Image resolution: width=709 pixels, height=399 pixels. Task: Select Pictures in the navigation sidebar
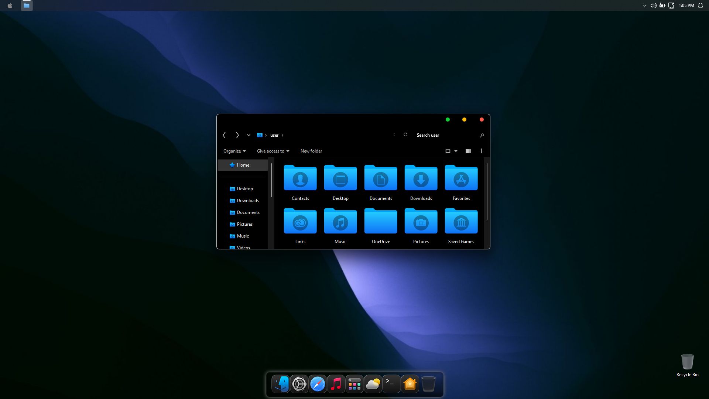tap(244, 224)
